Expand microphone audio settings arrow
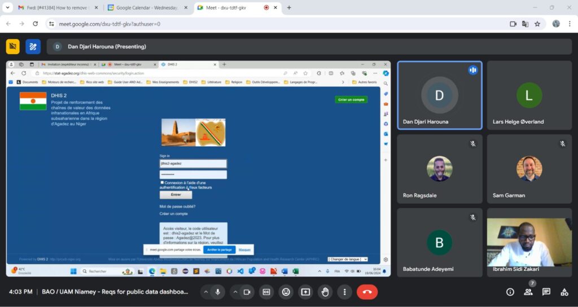The width and height of the screenshot is (578, 307). click(206, 292)
